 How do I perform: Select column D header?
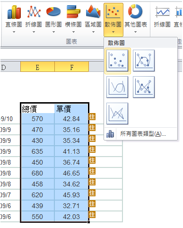click(10, 67)
